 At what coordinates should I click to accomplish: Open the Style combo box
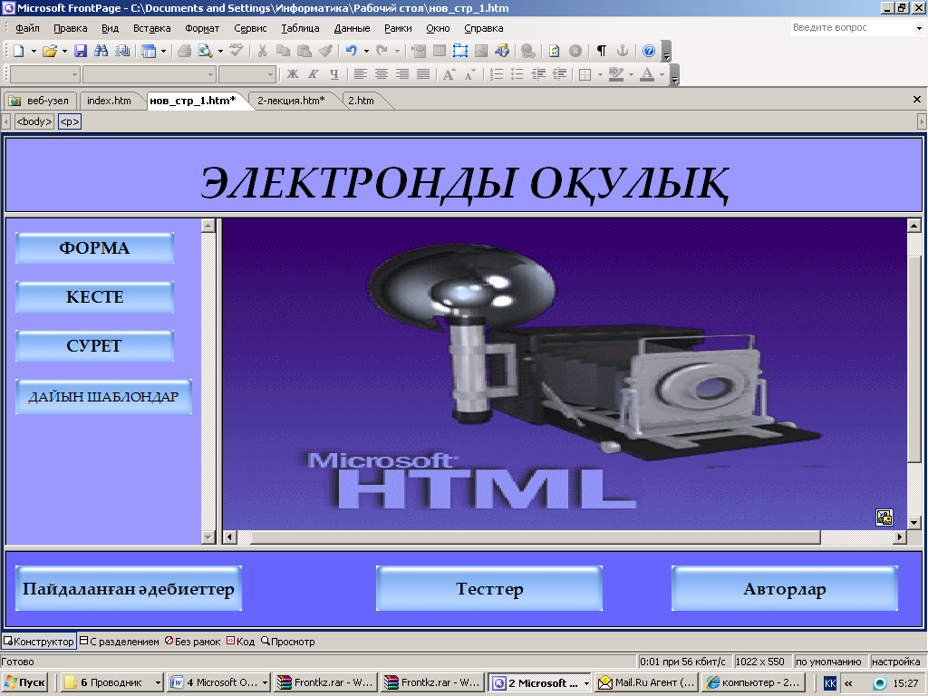click(45, 74)
